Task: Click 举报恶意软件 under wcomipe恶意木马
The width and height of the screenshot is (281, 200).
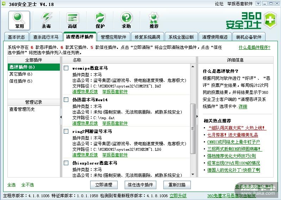Action: [x=115, y=92]
